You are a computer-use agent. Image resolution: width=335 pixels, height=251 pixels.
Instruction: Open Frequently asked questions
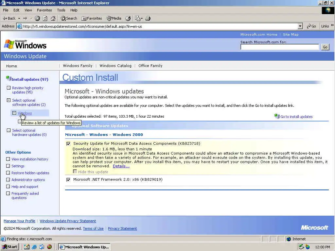(25, 195)
